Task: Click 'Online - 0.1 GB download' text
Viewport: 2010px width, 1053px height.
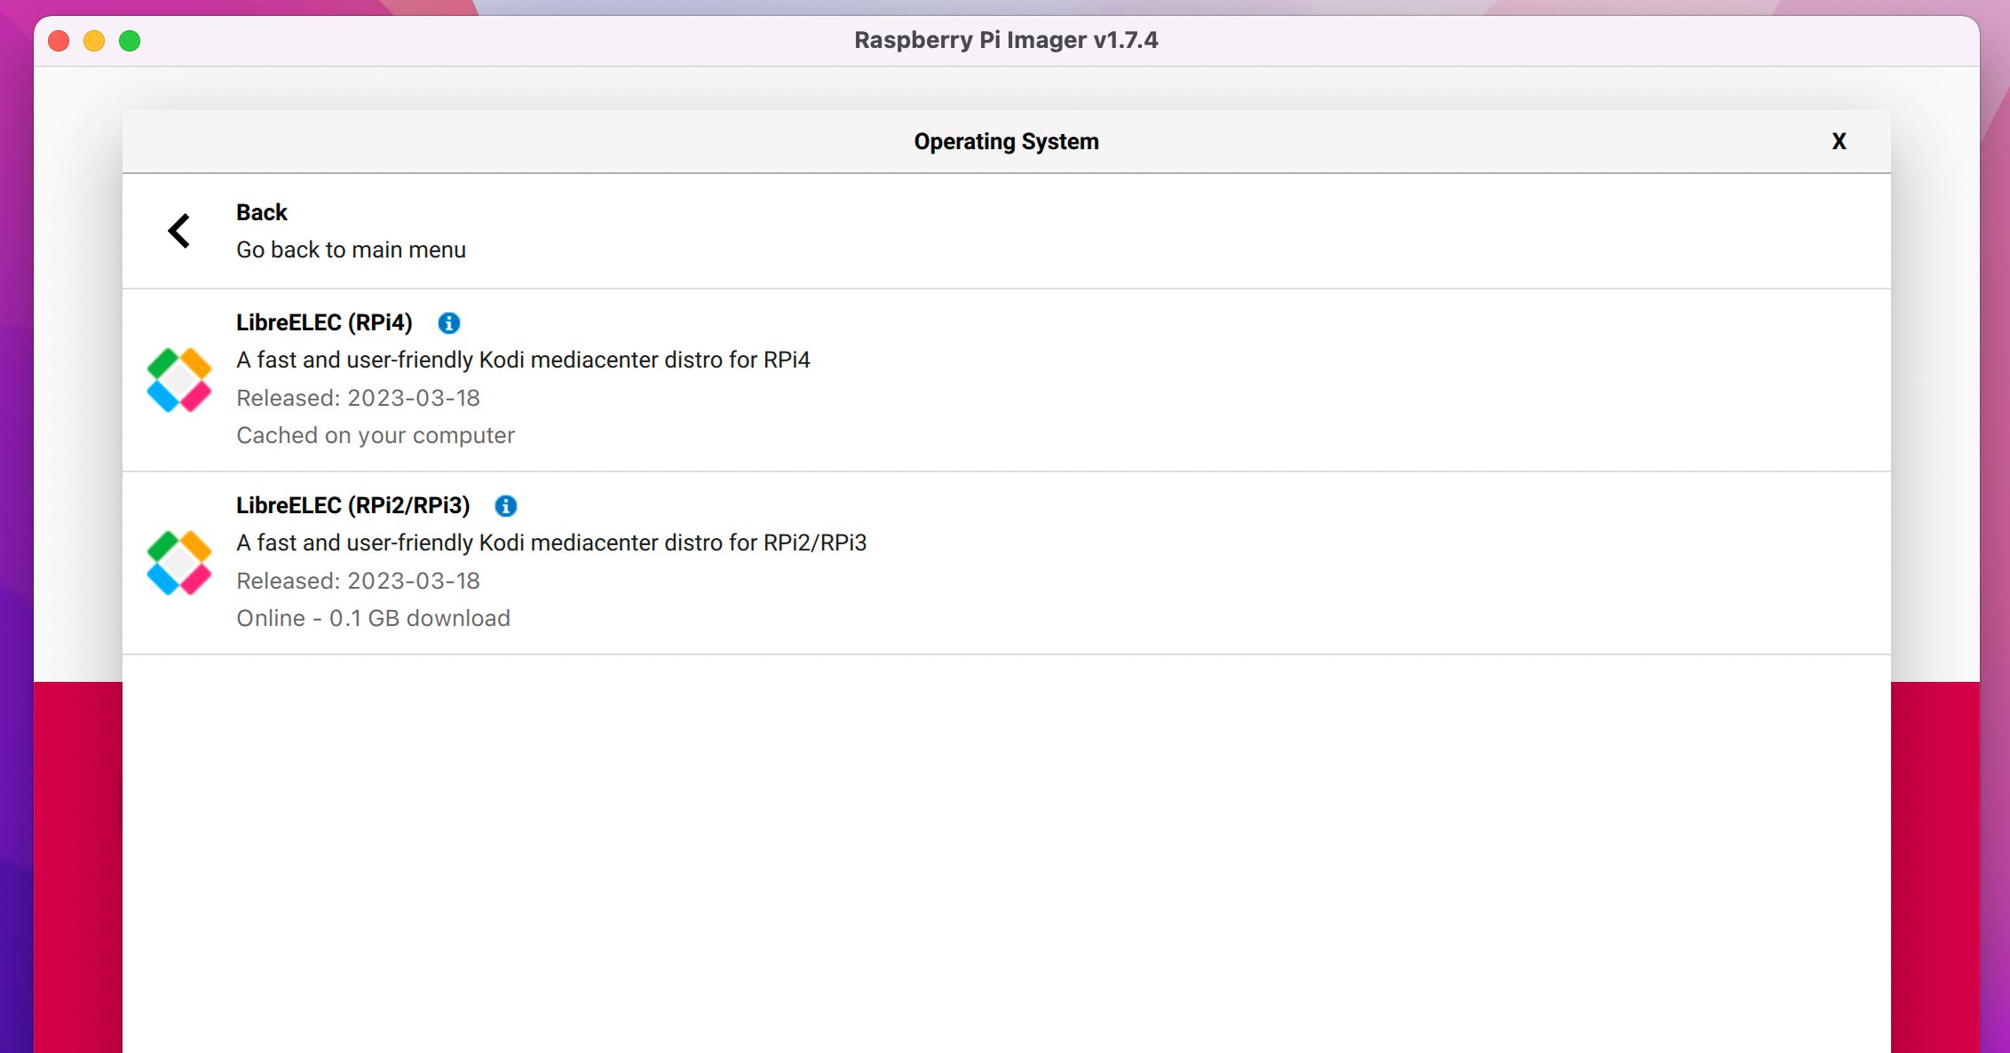Action: 373,619
